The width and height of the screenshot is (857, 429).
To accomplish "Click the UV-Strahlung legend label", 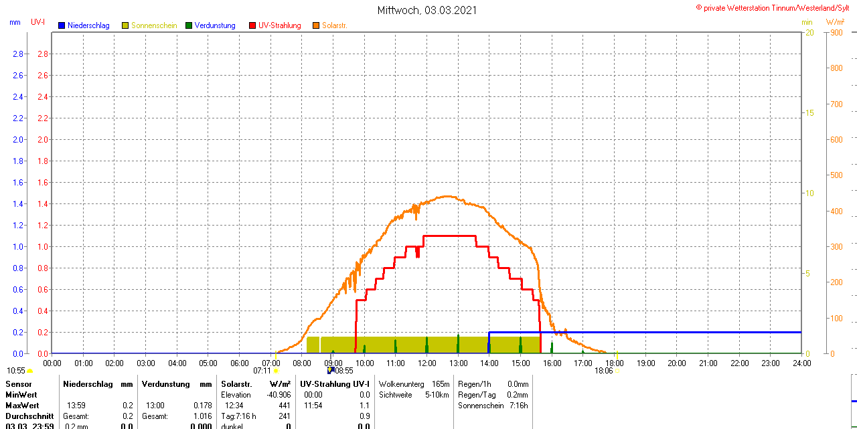I will click(x=280, y=25).
